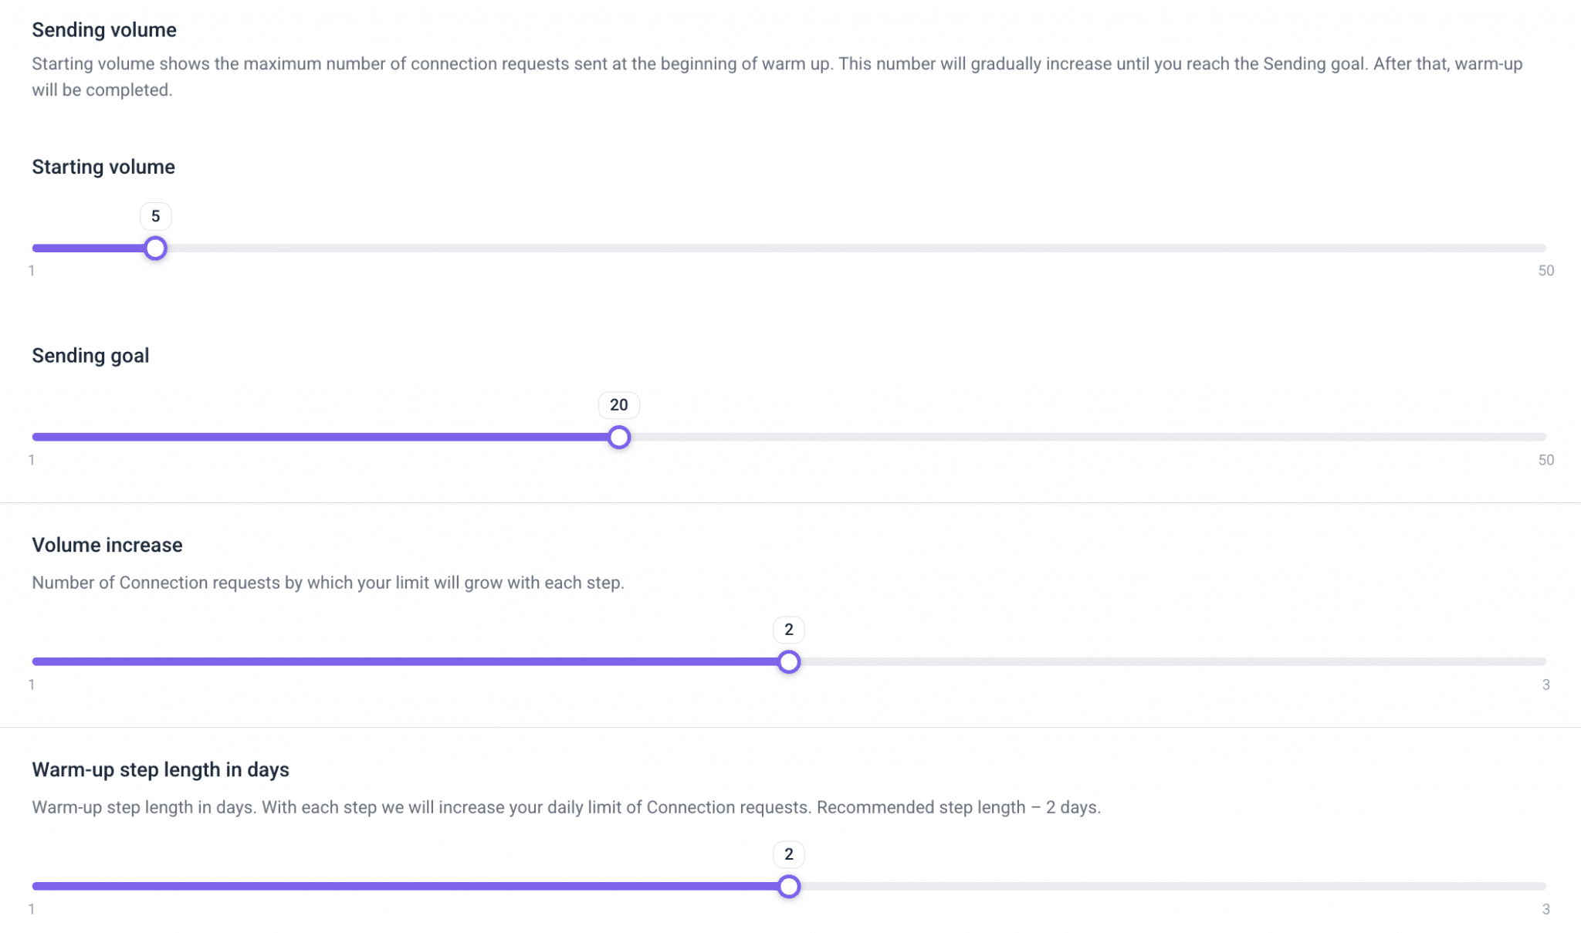Click the Starting volume label
Screen dimensions: 1581x933
103,167
